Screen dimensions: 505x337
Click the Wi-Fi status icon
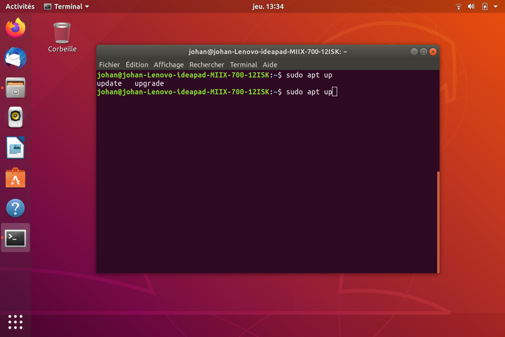click(459, 6)
